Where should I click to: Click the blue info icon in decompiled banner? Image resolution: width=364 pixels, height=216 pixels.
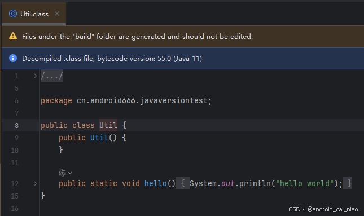click(x=13, y=58)
